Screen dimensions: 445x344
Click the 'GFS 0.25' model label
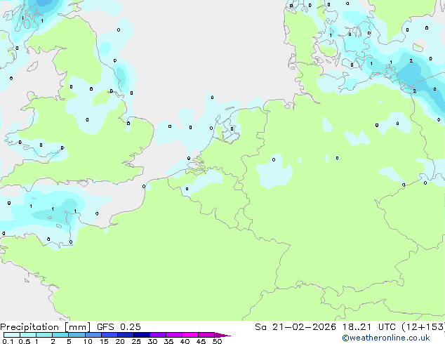point(119,327)
